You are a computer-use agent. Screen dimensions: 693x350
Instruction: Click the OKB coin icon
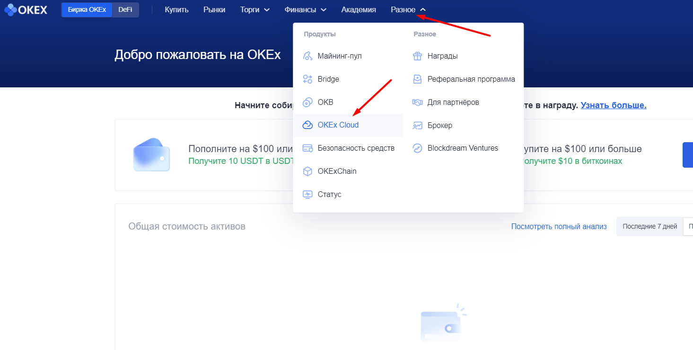307,102
